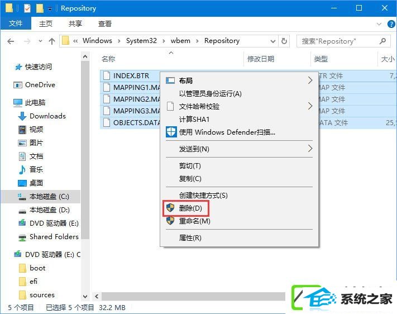The height and width of the screenshot is (314, 397).
Task: Refresh the Repository folder view
Action: [284, 41]
